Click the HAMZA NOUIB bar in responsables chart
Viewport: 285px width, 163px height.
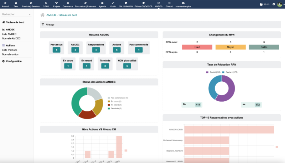(229, 129)
